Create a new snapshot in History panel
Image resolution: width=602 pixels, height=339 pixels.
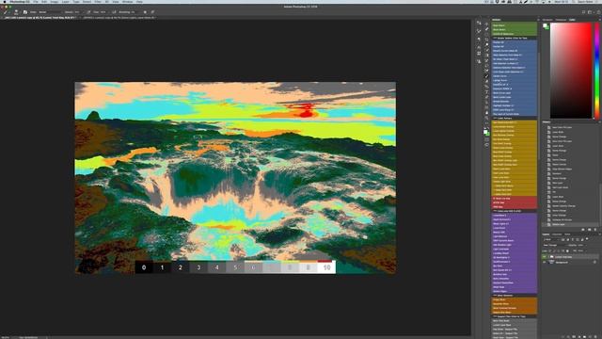click(x=590, y=230)
